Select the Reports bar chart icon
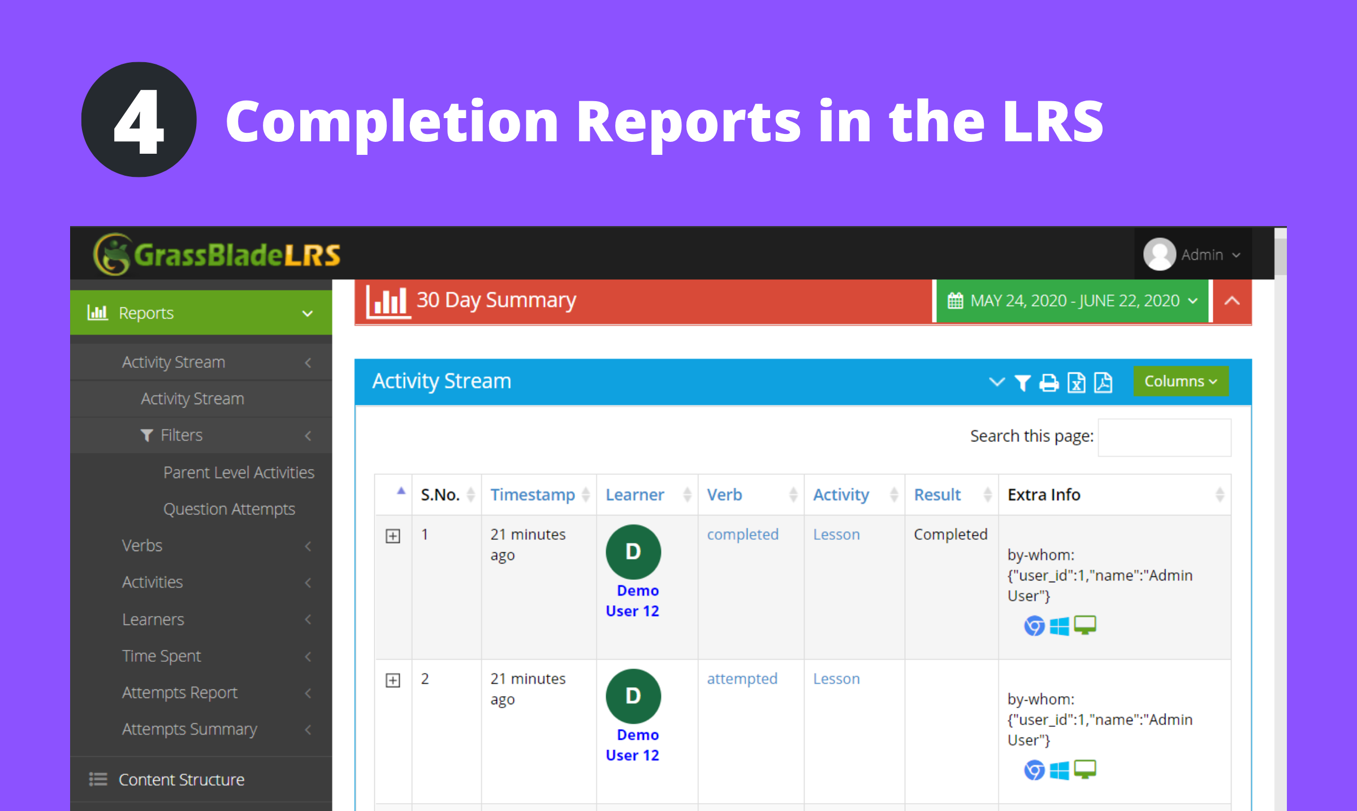This screenshot has width=1357, height=811. coord(97,312)
